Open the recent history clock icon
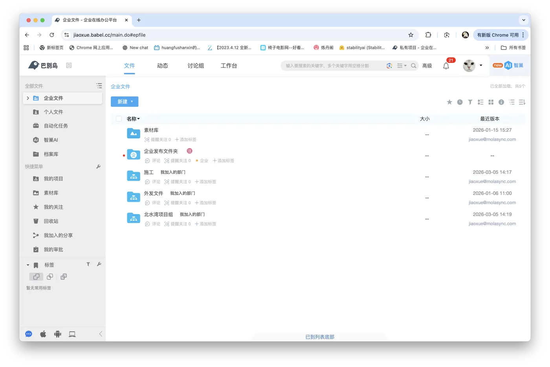This screenshot has height=367, width=550. [460, 102]
